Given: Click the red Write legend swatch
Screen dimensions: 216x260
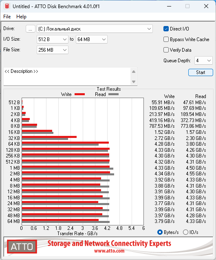Looking at the screenshot, I should [80, 94].
